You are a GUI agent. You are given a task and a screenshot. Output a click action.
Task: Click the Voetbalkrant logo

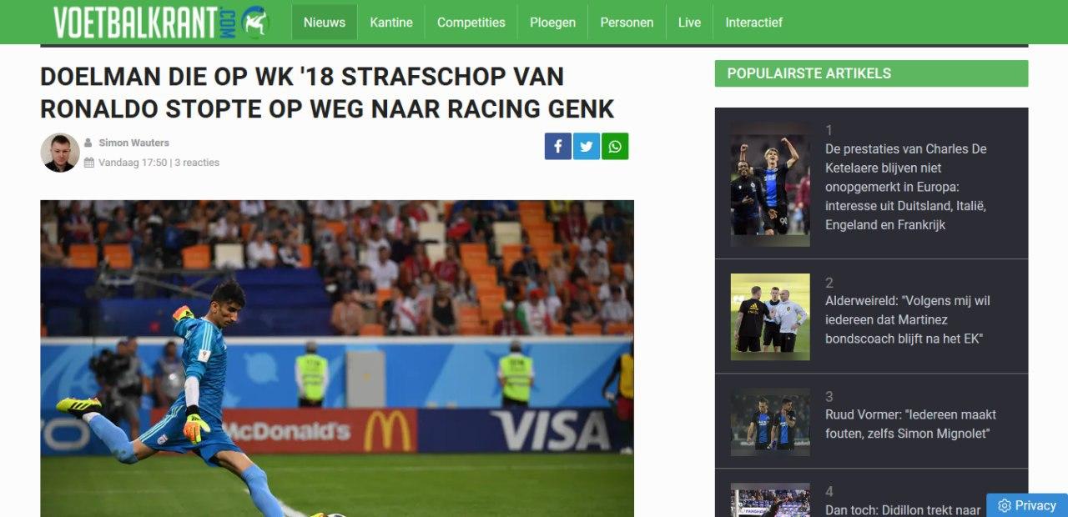(x=162, y=22)
